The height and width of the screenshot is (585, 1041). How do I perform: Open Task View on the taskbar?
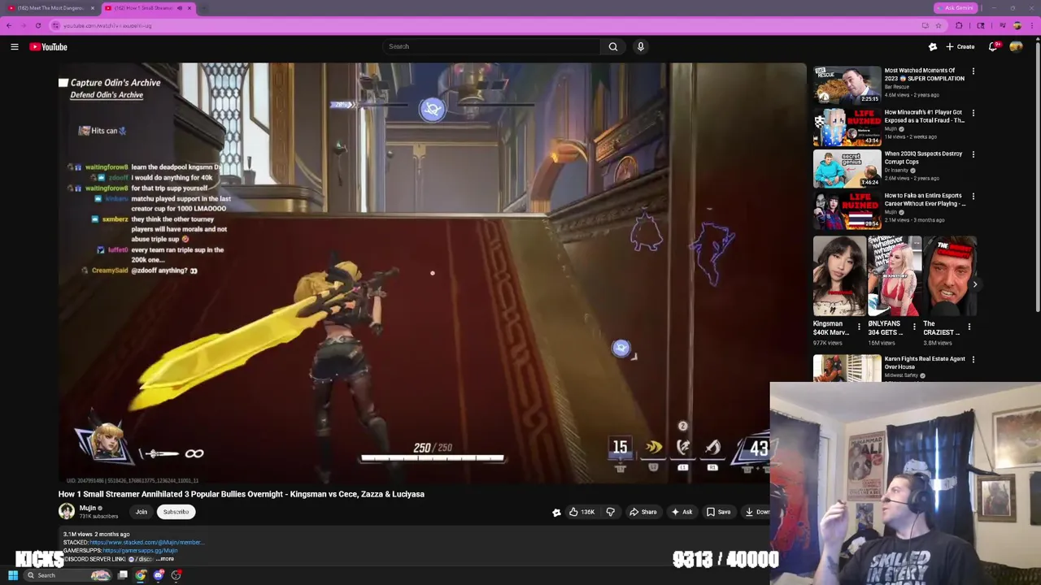coord(123,575)
